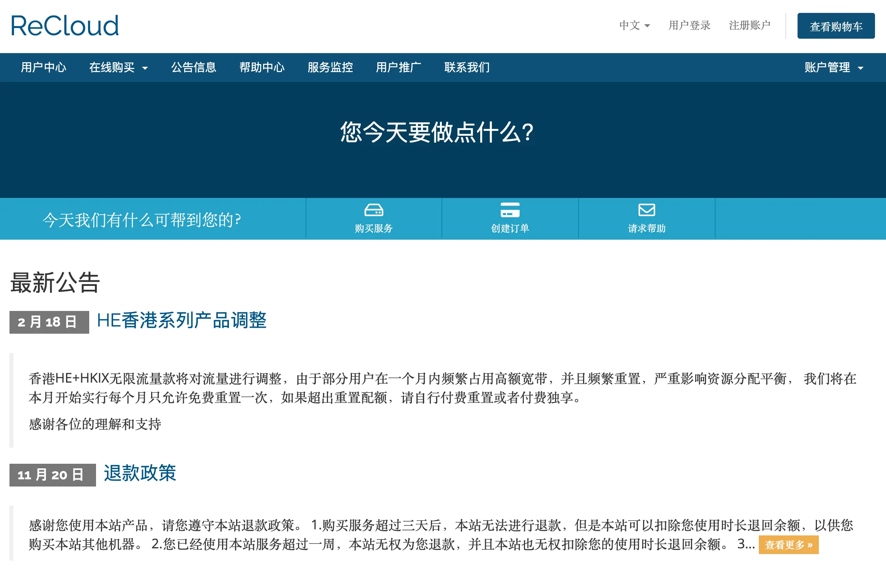Click the 用户登录 link
Image resolution: width=886 pixels, height=587 pixels.
[x=689, y=25]
